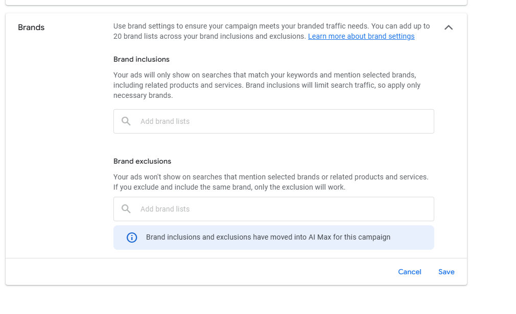Click the Brand exclusions description paragraph
516x314 pixels.
[x=270, y=182]
